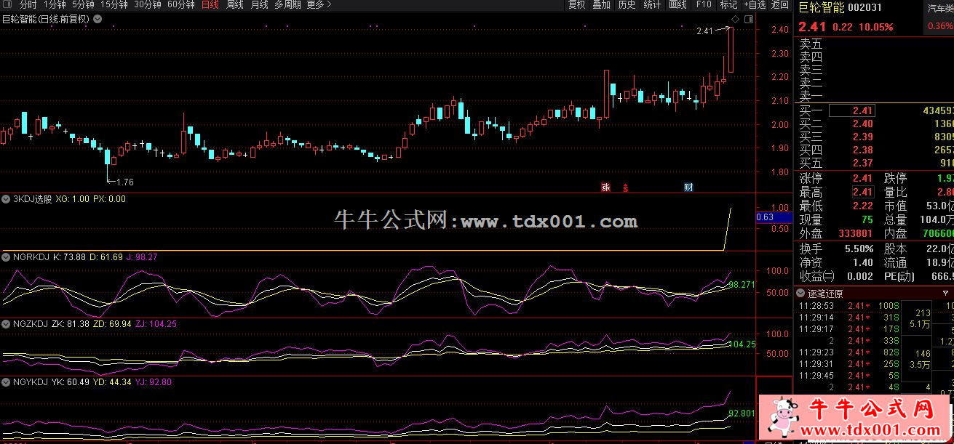Open the 复权 adjustment menu
Image resolution: width=954 pixels, height=444 pixels.
coord(576,4)
